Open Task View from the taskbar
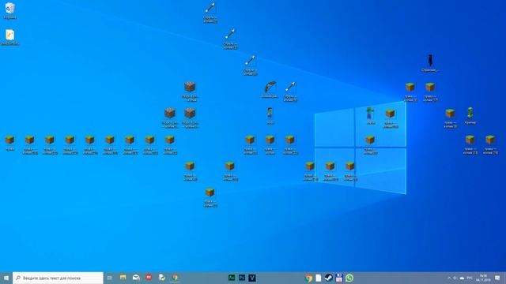The height and width of the screenshot is (284, 506). (110, 278)
